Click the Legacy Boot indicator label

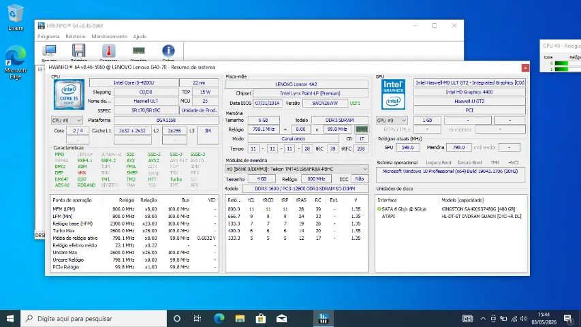(x=439, y=163)
